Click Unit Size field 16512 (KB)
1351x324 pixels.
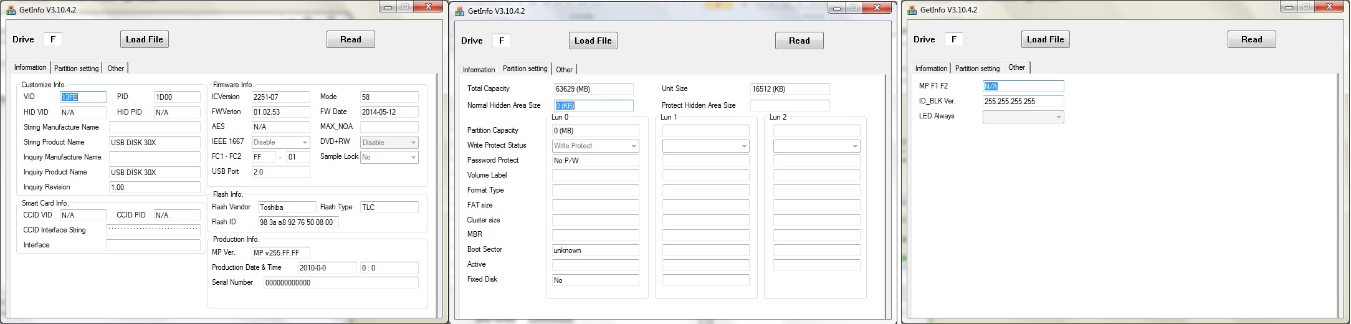pyautogui.click(x=790, y=89)
